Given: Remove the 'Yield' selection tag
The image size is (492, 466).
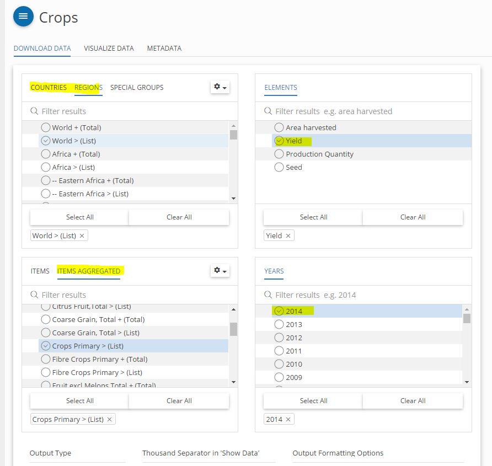Looking at the screenshot, I should (288, 235).
